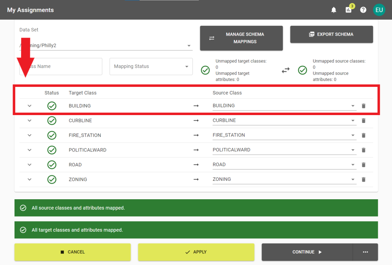Click the unmapped target classes checkmark icon
The height and width of the screenshot is (265, 392).
pos(205,70)
